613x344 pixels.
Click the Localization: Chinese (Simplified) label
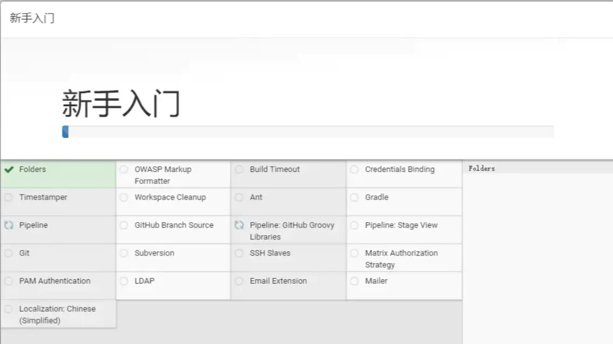click(x=57, y=315)
